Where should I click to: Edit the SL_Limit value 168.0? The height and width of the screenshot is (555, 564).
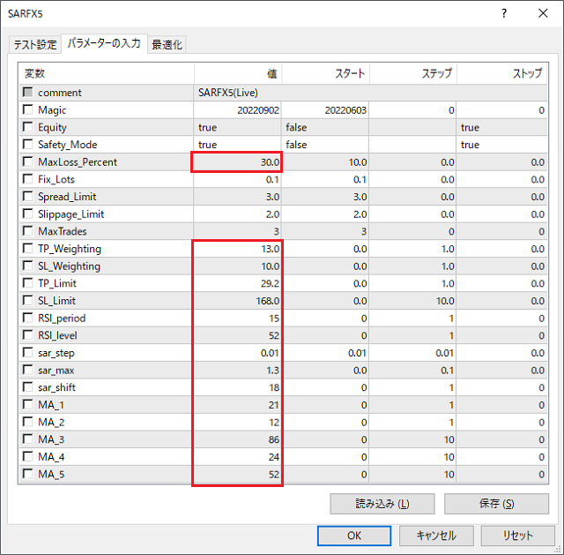(x=268, y=301)
